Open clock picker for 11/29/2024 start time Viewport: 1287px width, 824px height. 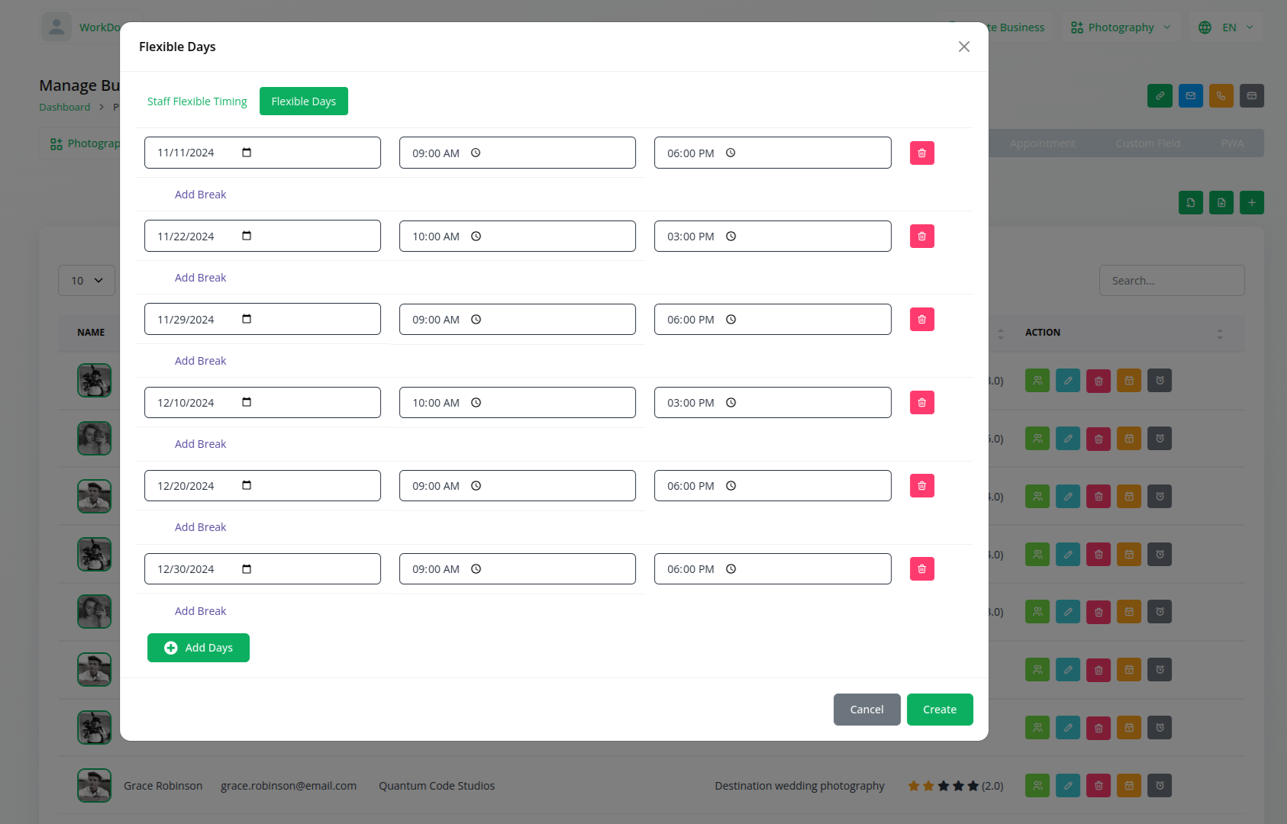coord(476,320)
